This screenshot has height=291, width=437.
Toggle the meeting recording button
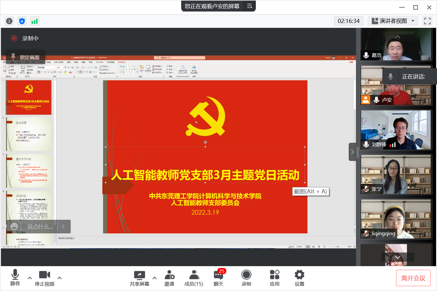246,278
